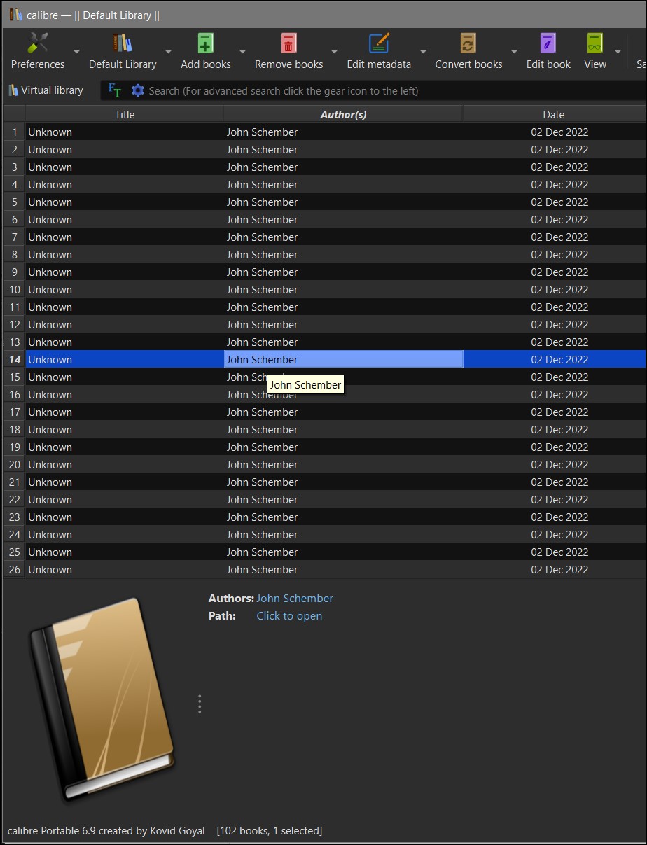Select the Unknown title in row 5
This screenshot has width=647, height=845.
click(x=50, y=202)
